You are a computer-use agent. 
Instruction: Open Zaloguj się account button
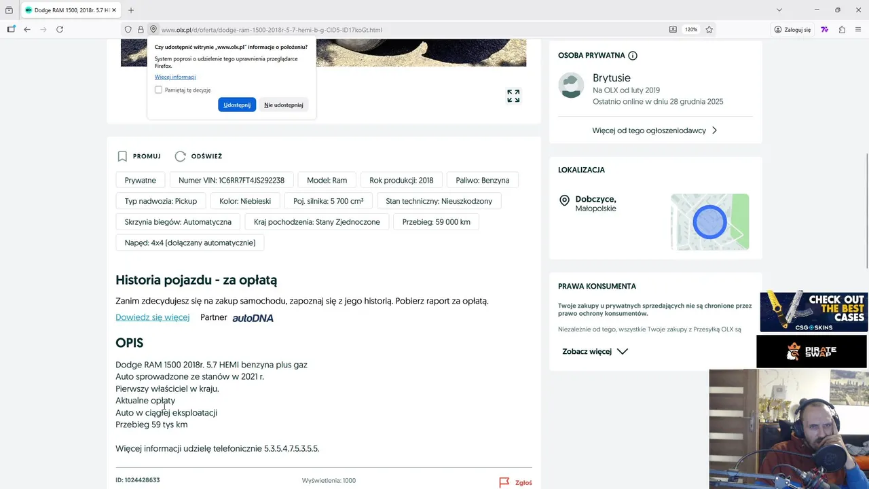(x=792, y=29)
